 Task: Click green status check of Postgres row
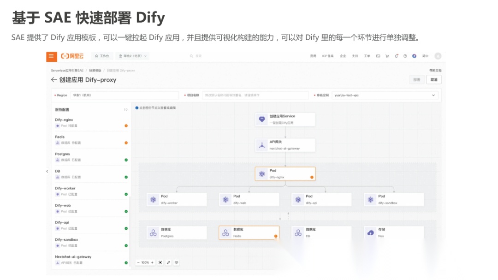point(126,160)
